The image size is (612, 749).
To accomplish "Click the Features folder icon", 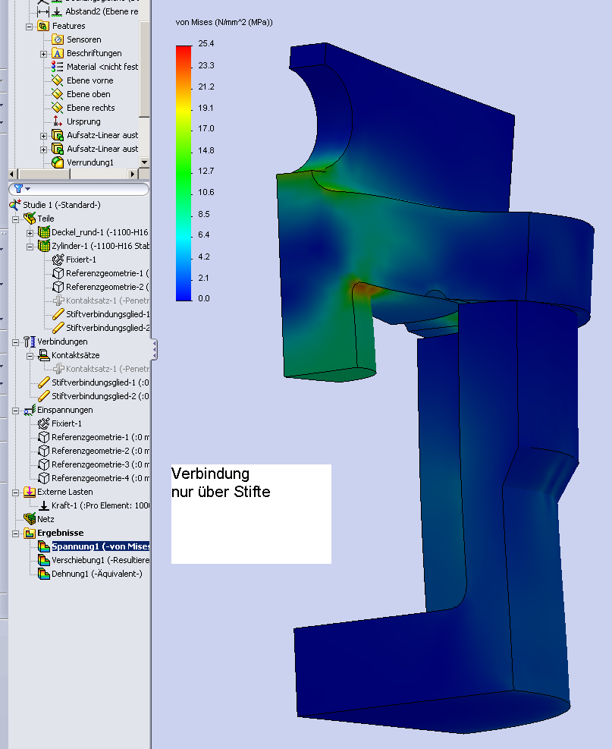I will [43, 26].
